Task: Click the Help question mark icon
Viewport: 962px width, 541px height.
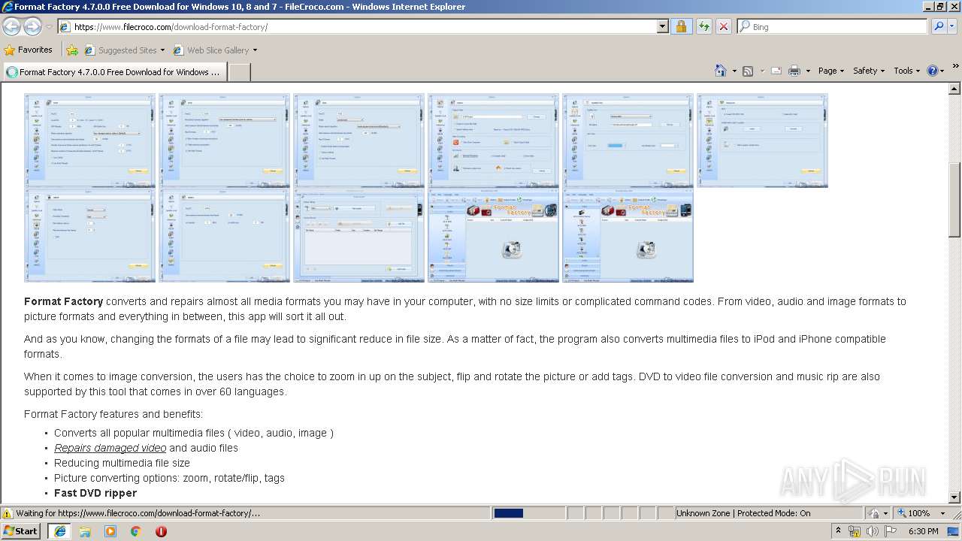Action: coord(932,71)
